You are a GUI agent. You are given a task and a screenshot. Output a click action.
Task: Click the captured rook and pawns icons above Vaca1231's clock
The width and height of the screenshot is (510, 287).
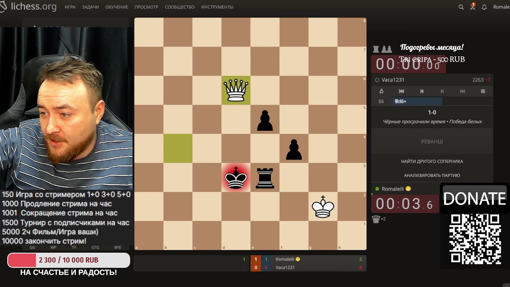pos(382,49)
